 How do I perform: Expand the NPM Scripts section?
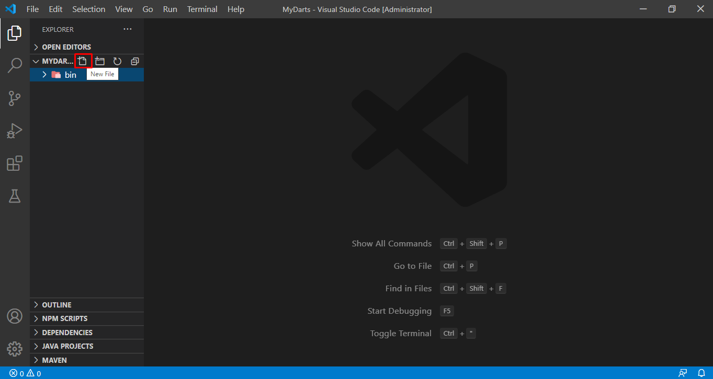pos(64,318)
